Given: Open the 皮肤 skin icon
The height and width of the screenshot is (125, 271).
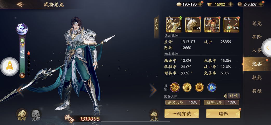Looking at the screenshot, I should coord(154,115).
